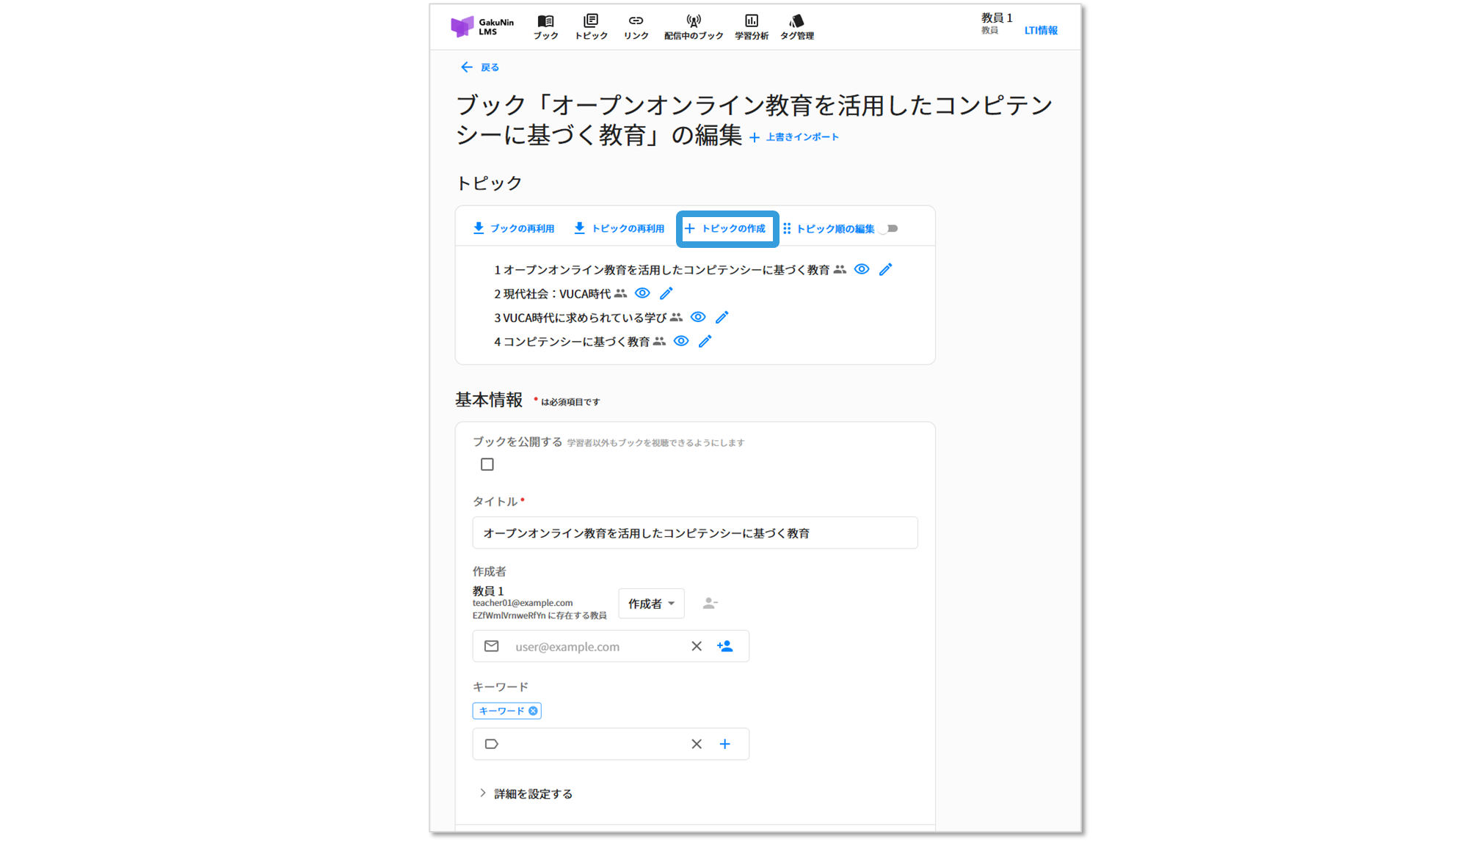Click pencil edit icon for VUCA時代 topic 2
The width and height of the screenshot is (1468, 842).
click(666, 293)
